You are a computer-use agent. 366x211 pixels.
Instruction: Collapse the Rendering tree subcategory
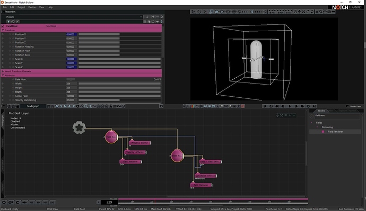coord(317,127)
